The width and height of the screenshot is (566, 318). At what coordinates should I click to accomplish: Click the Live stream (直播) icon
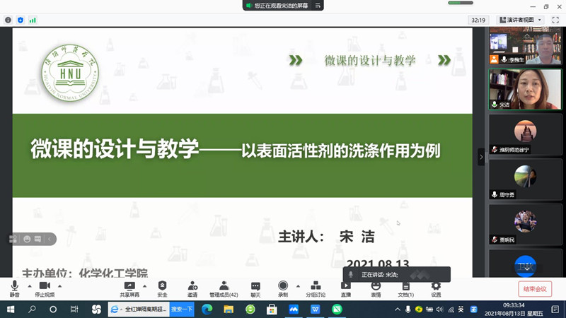point(346,287)
